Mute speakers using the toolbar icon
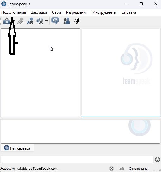161x172 pixels. click(x=40, y=21)
